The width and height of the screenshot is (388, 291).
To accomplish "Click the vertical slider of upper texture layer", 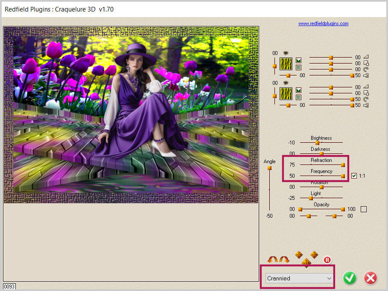I will coord(274,66).
